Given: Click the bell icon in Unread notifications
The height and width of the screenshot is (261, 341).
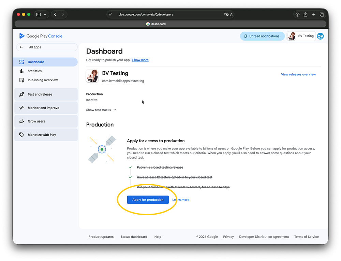Looking at the screenshot, I should (x=246, y=36).
